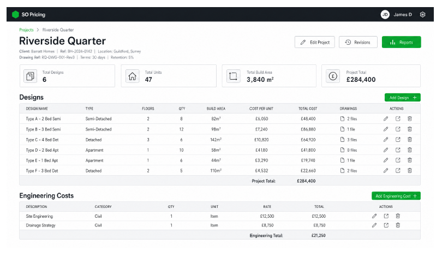Delete the Type A - 2 Bed Semi design

[410, 119]
